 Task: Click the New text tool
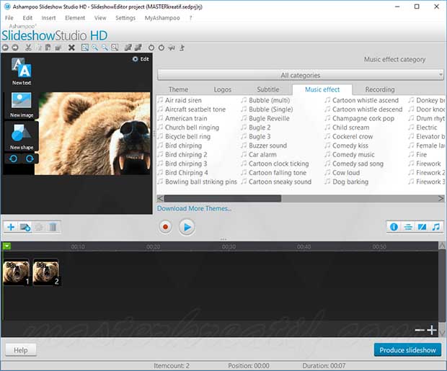tap(22, 71)
